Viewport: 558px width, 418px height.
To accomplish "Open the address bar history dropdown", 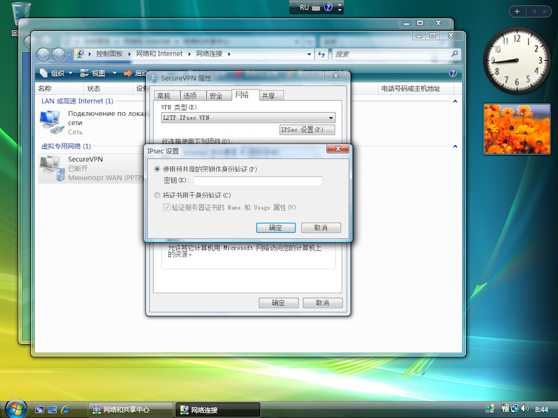I will pyautogui.click(x=309, y=54).
